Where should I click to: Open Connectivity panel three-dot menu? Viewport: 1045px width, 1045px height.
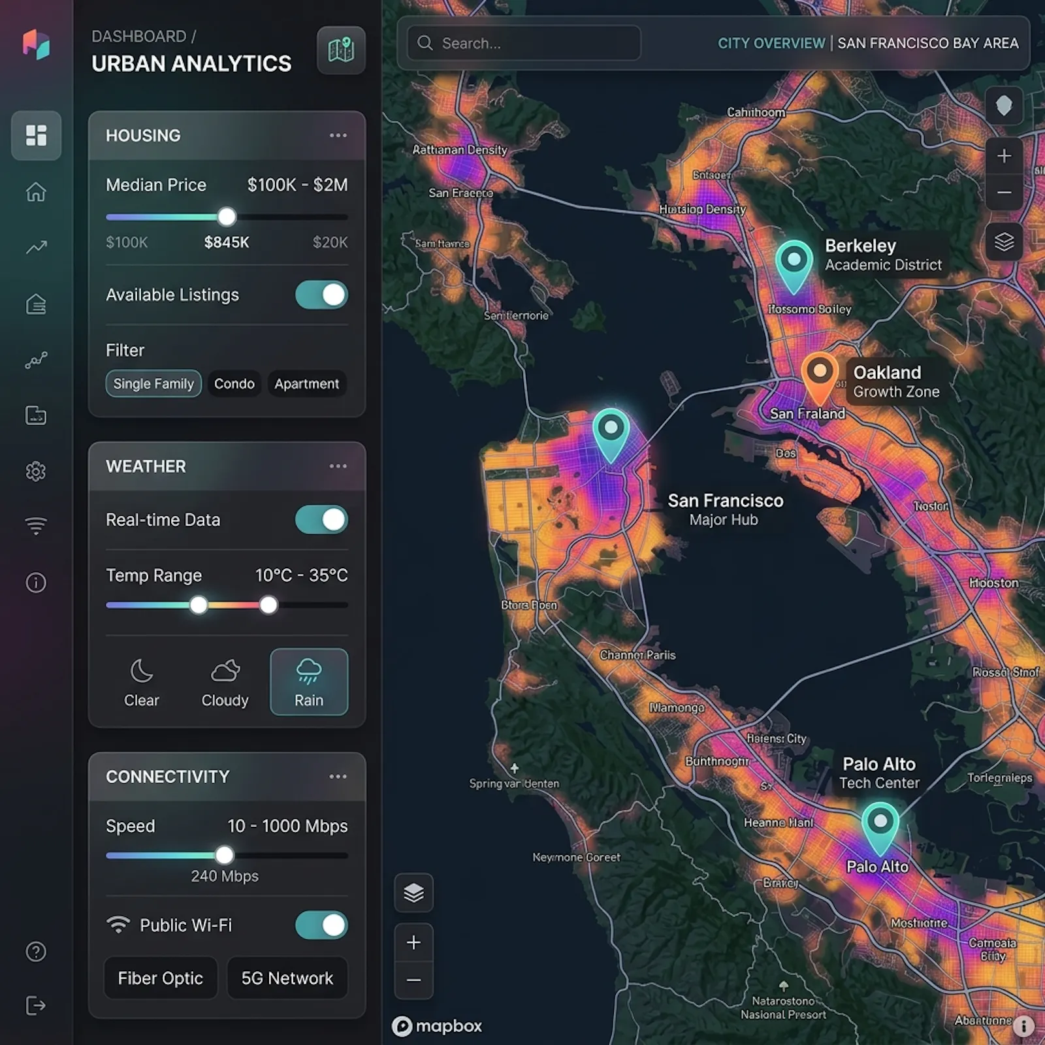[338, 777]
